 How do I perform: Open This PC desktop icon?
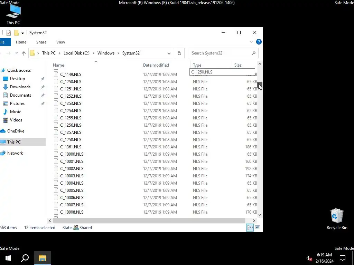pyautogui.click(x=13, y=14)
